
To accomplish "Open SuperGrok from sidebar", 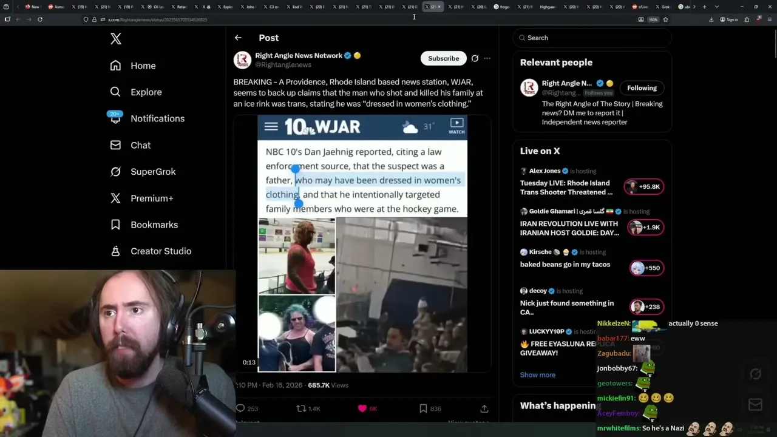I will (x=143, y=172).
